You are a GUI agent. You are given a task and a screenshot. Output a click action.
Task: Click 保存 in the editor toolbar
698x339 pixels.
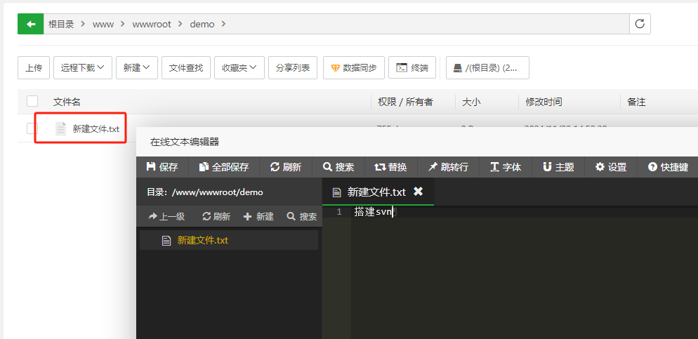[162, 167]
